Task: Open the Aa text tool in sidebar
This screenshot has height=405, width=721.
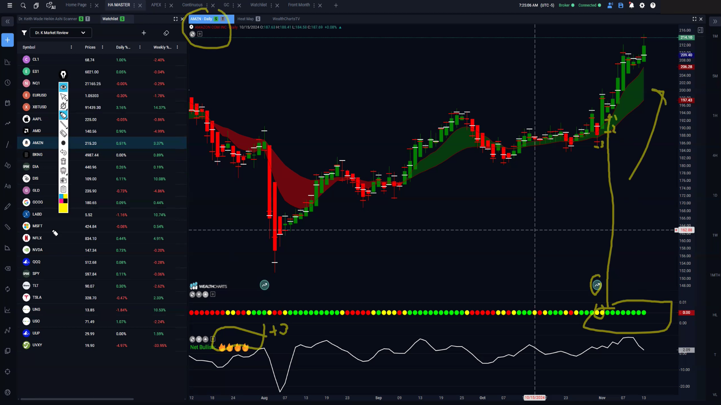Action: pyautogui.click(x=8, y=186)
